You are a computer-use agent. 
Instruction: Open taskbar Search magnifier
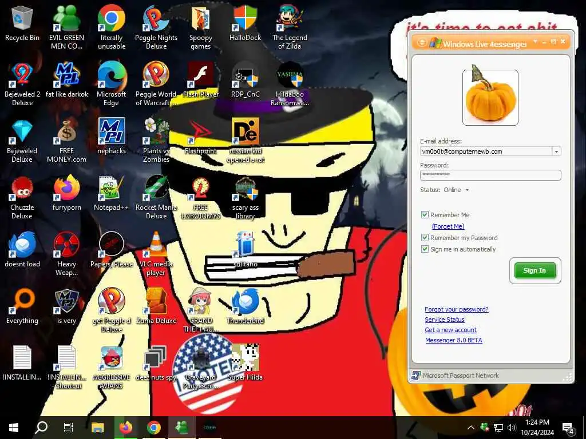pyautogui.click(x=41, y=428)
